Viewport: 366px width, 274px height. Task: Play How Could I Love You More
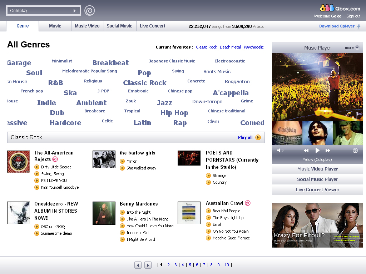[x=122, y=226]
